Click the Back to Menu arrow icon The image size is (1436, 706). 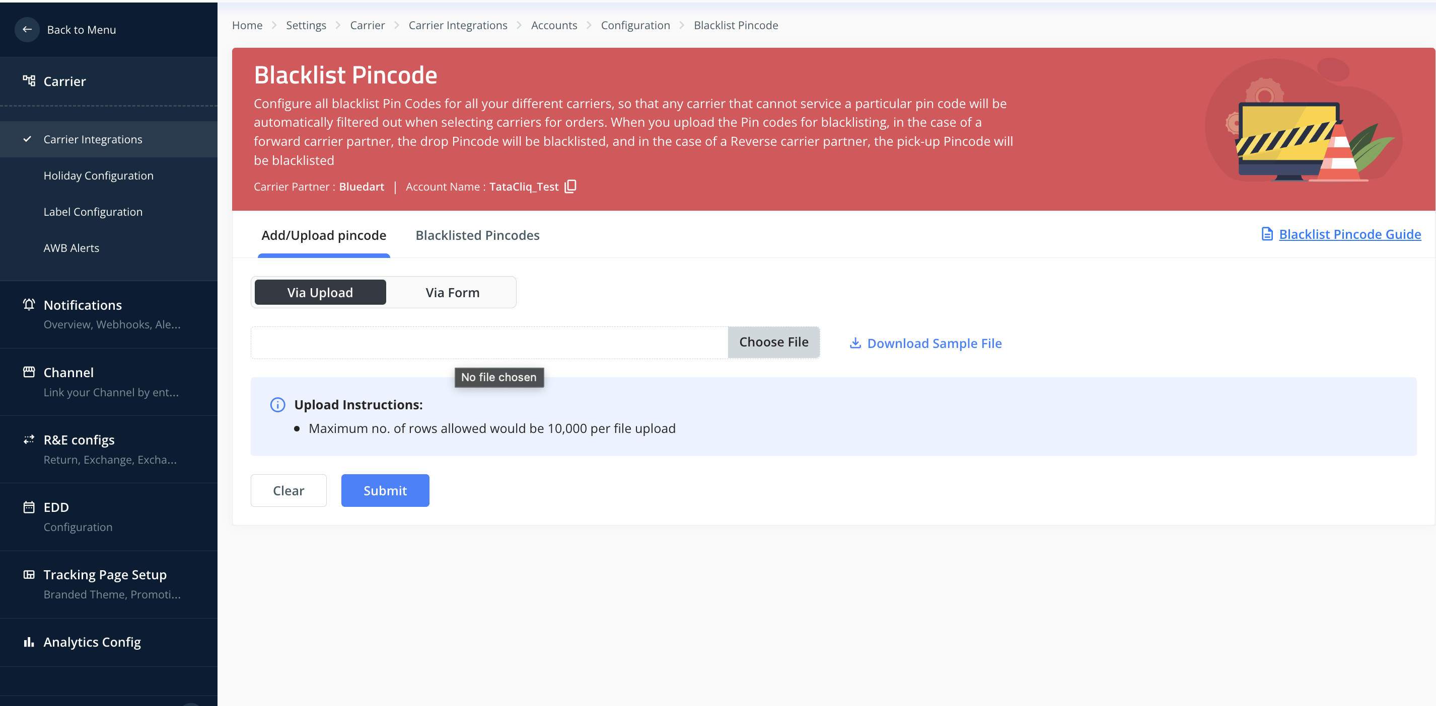[x=27, y=30]
